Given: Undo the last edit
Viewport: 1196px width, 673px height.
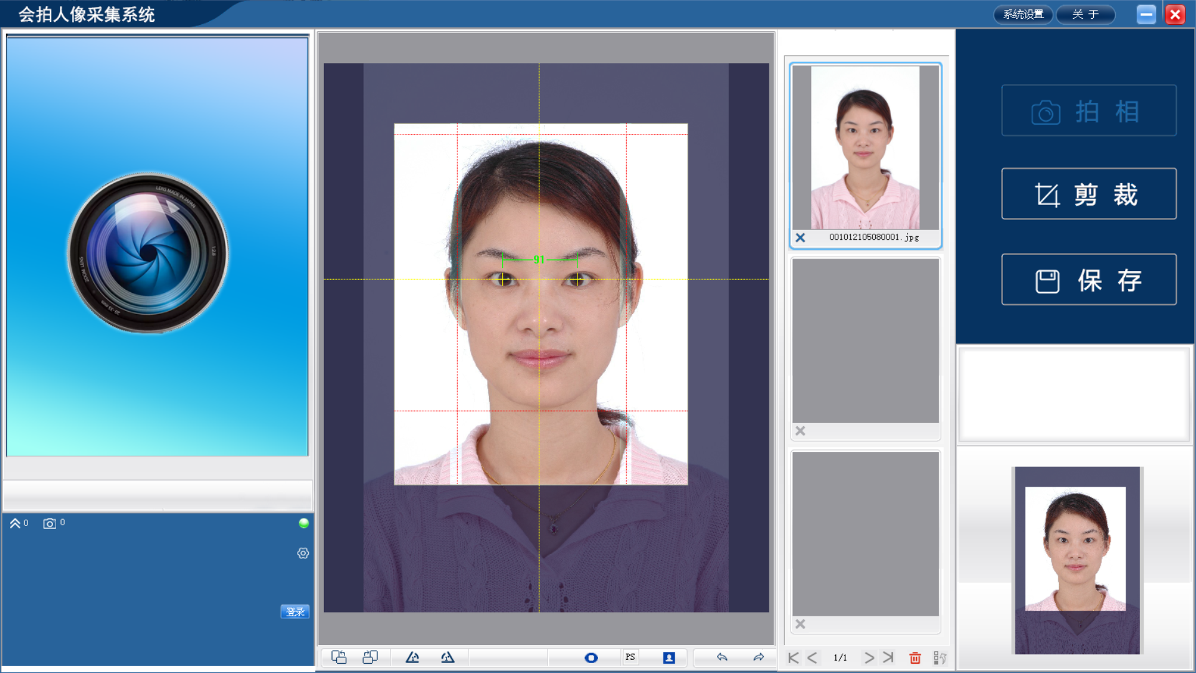Looking at the screenshot, I should [x=722, y=657].
